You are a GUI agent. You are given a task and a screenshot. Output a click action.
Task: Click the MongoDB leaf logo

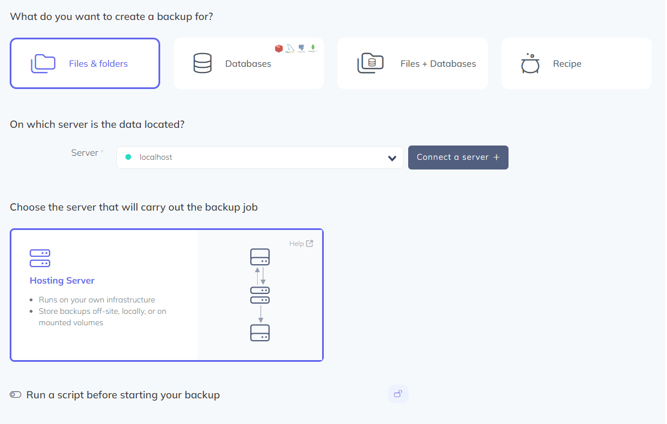313,48
